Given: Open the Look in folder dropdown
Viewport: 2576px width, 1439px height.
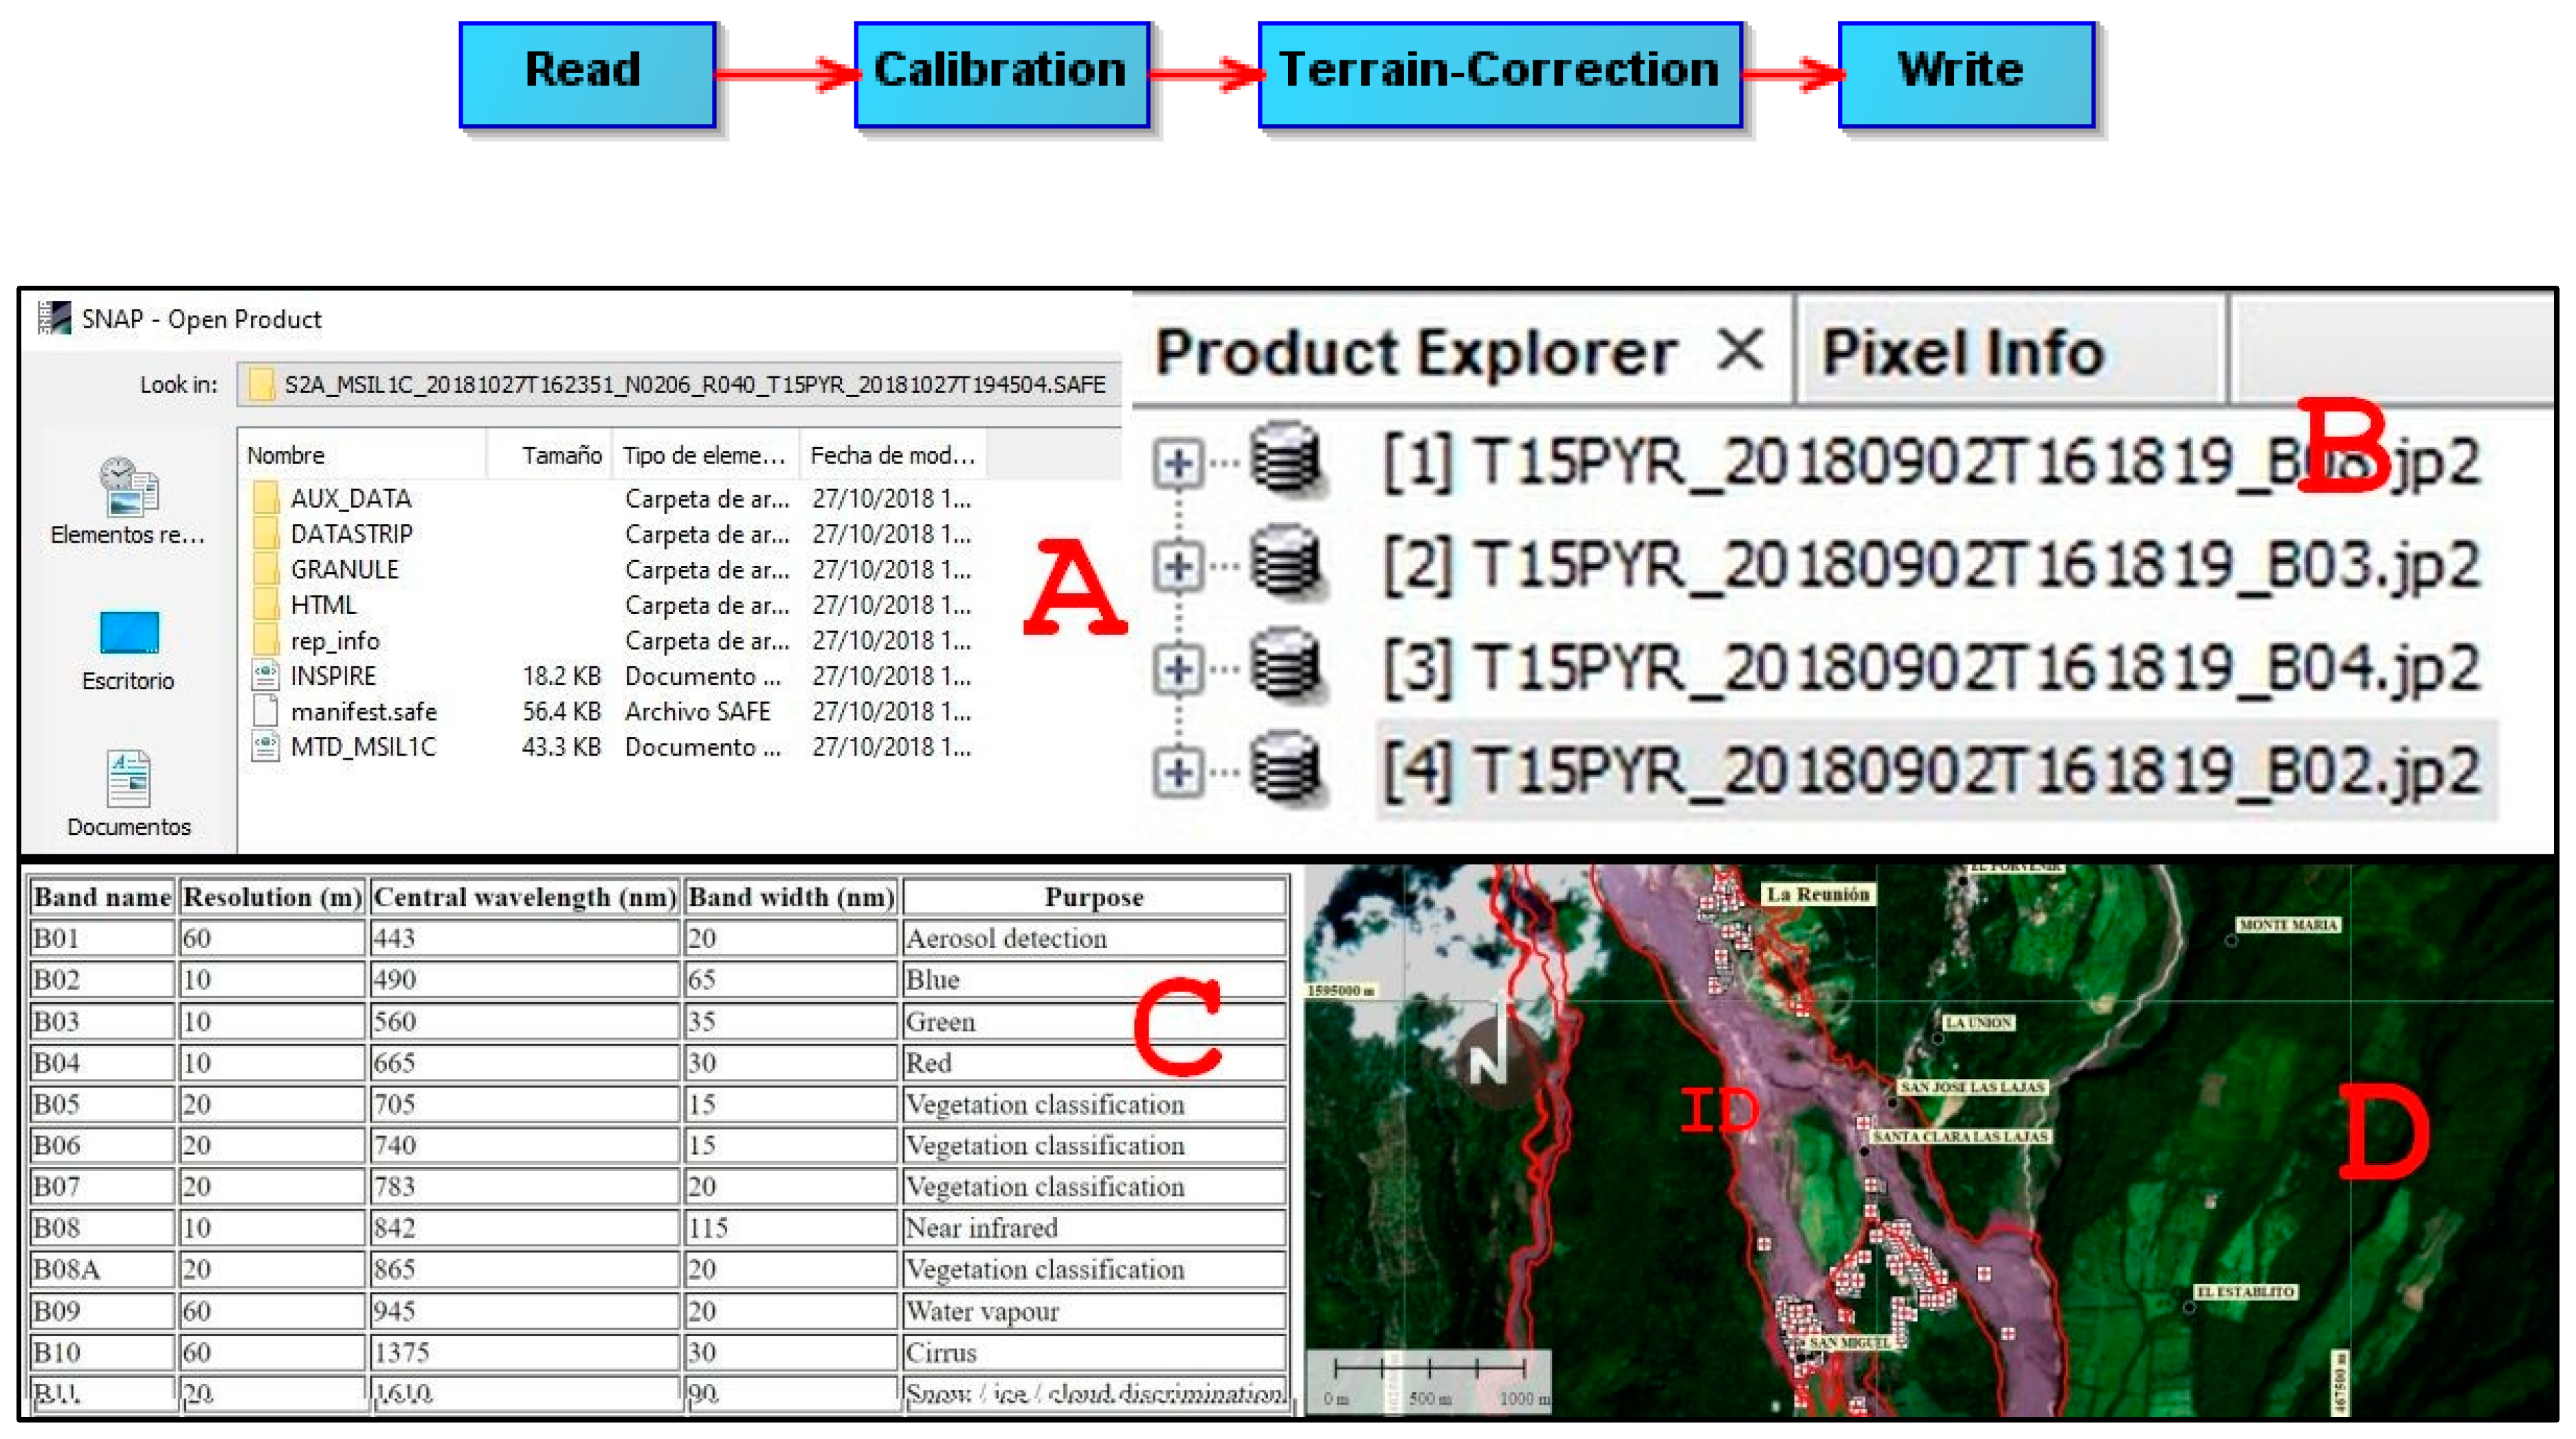Looking at the screenshot, I should point(678,385).
